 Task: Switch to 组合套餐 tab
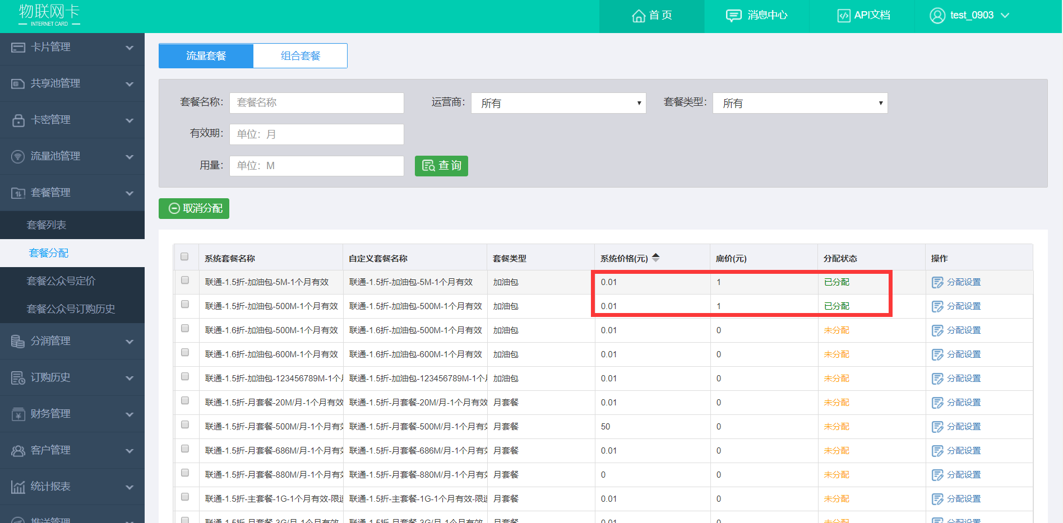(x=301, y=56)
